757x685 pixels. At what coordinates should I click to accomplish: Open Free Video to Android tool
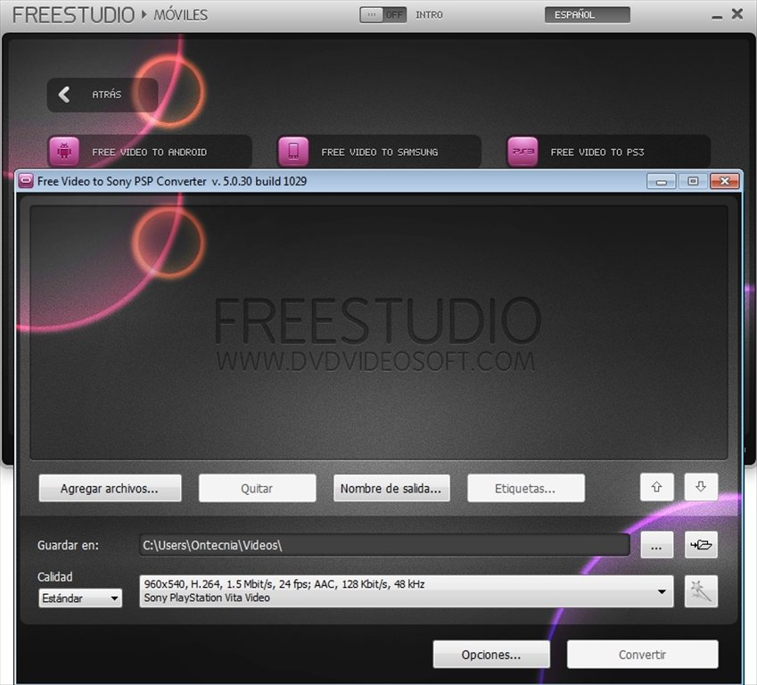[x=150, y=152]
